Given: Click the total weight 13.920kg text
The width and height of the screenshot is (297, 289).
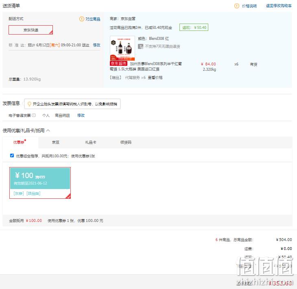Looking at the screenshot, I should 25,79.
